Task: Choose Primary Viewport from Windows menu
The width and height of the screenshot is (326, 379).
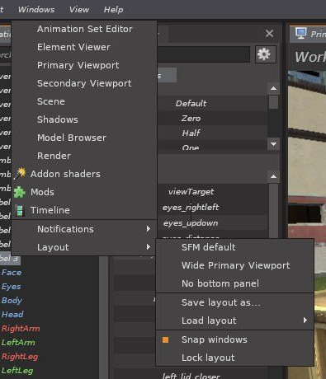Action: (x=84, y=65)
